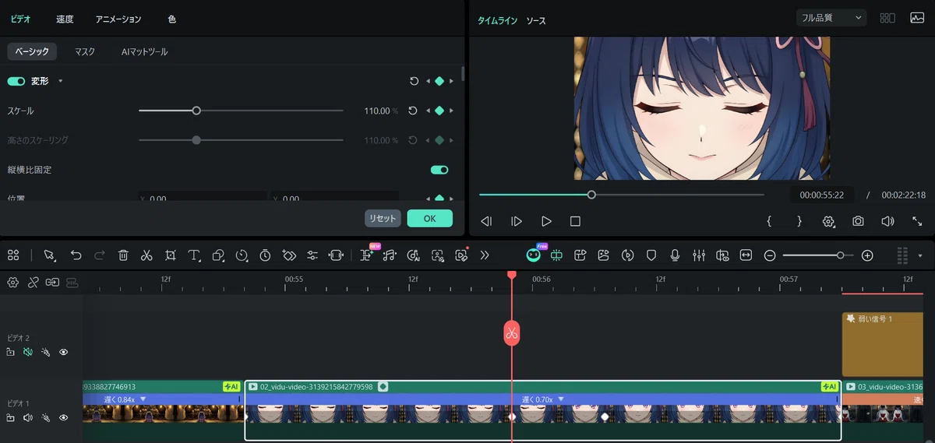Screen dimensions: 935x443
Task: Fit timeline to window width icon
Action: pos(746,255)
